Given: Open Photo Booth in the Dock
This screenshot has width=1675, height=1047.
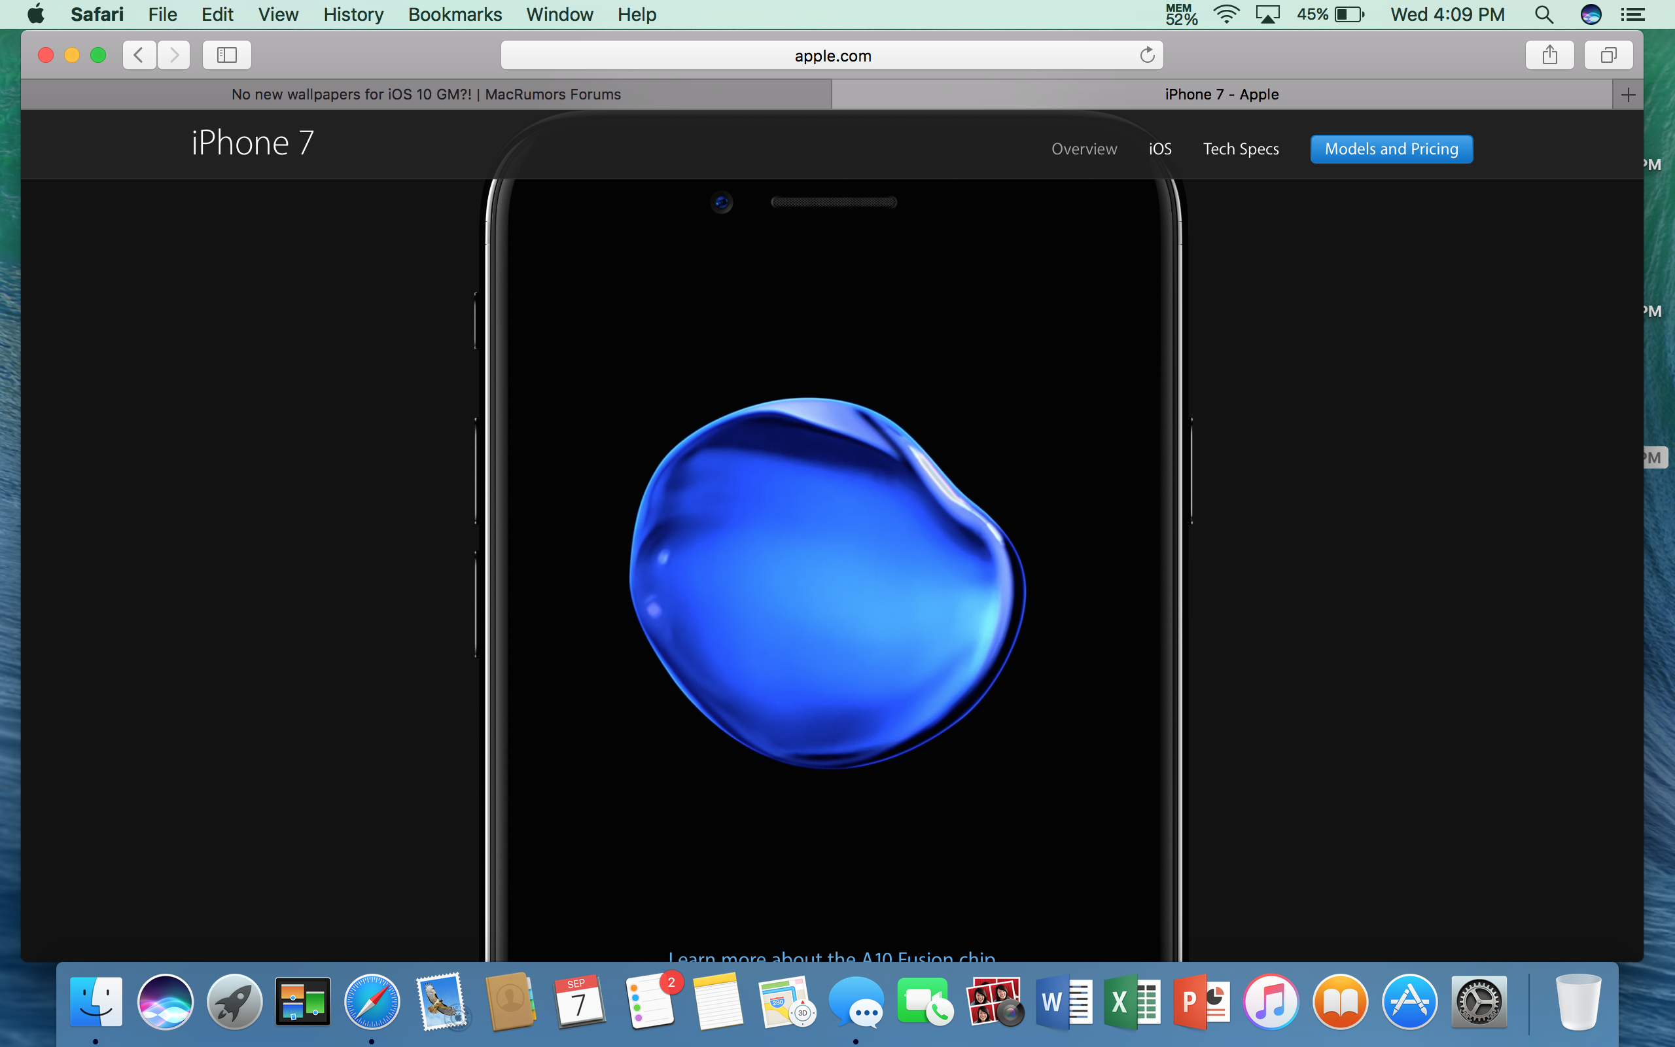Looking at the screenshot, I should click(995, 1001).
